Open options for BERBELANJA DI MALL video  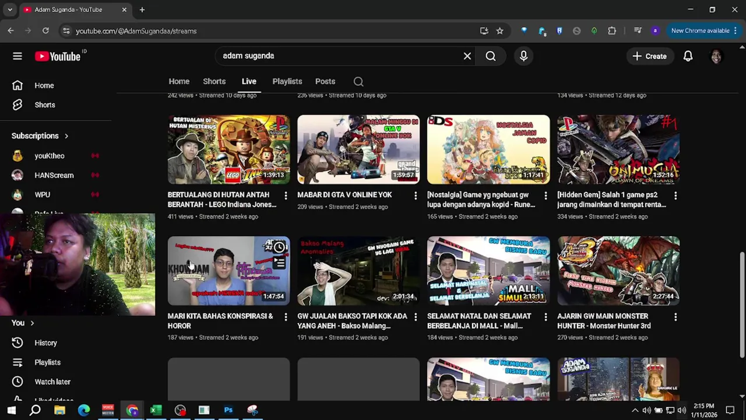click(546, 317)
